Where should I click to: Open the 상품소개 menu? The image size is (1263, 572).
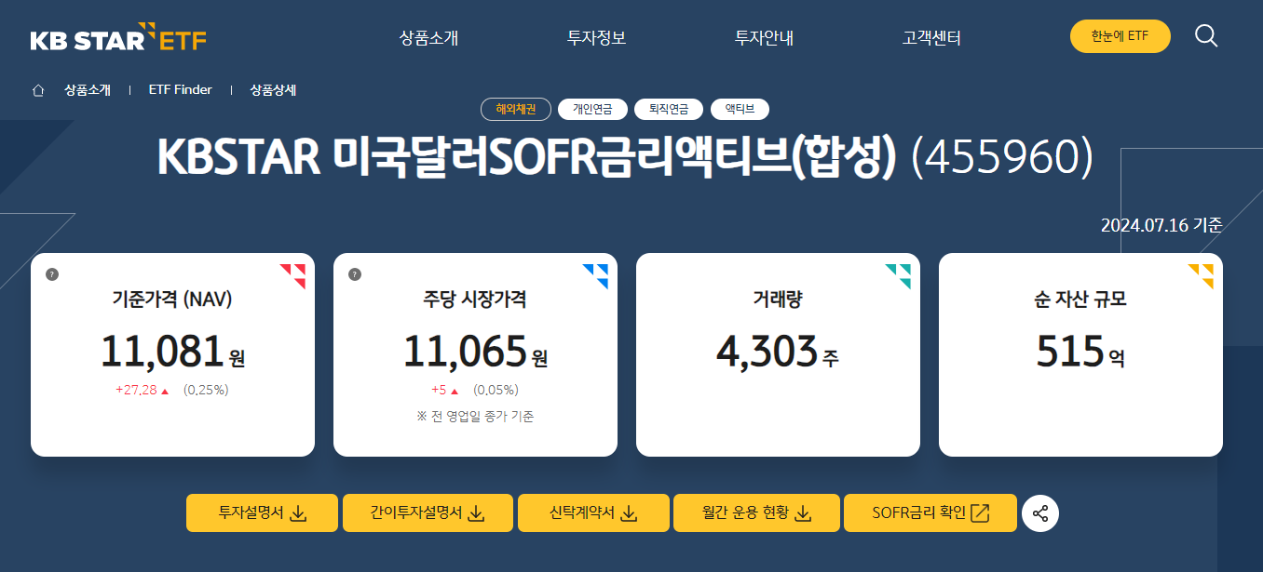click(428, 38)
